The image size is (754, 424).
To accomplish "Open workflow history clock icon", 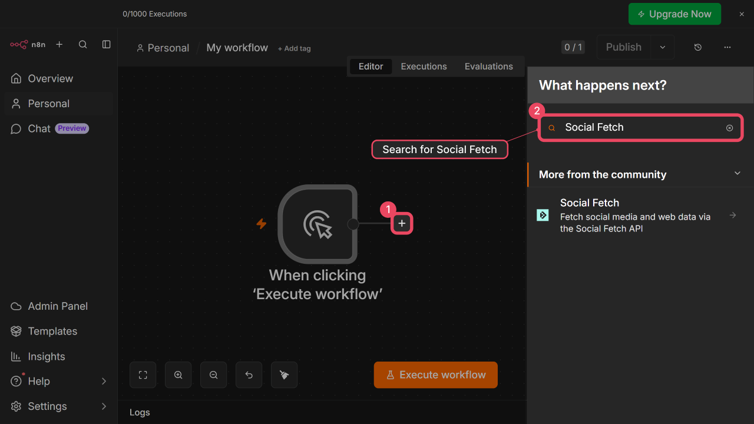I will point(698,47).
